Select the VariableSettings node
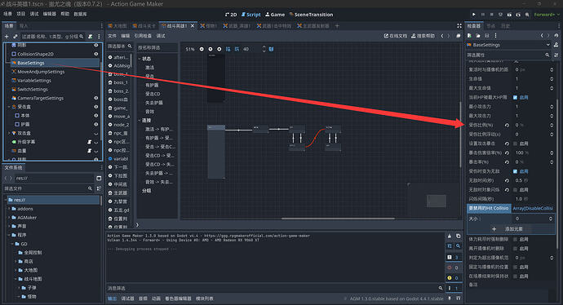 pos(34,81)
